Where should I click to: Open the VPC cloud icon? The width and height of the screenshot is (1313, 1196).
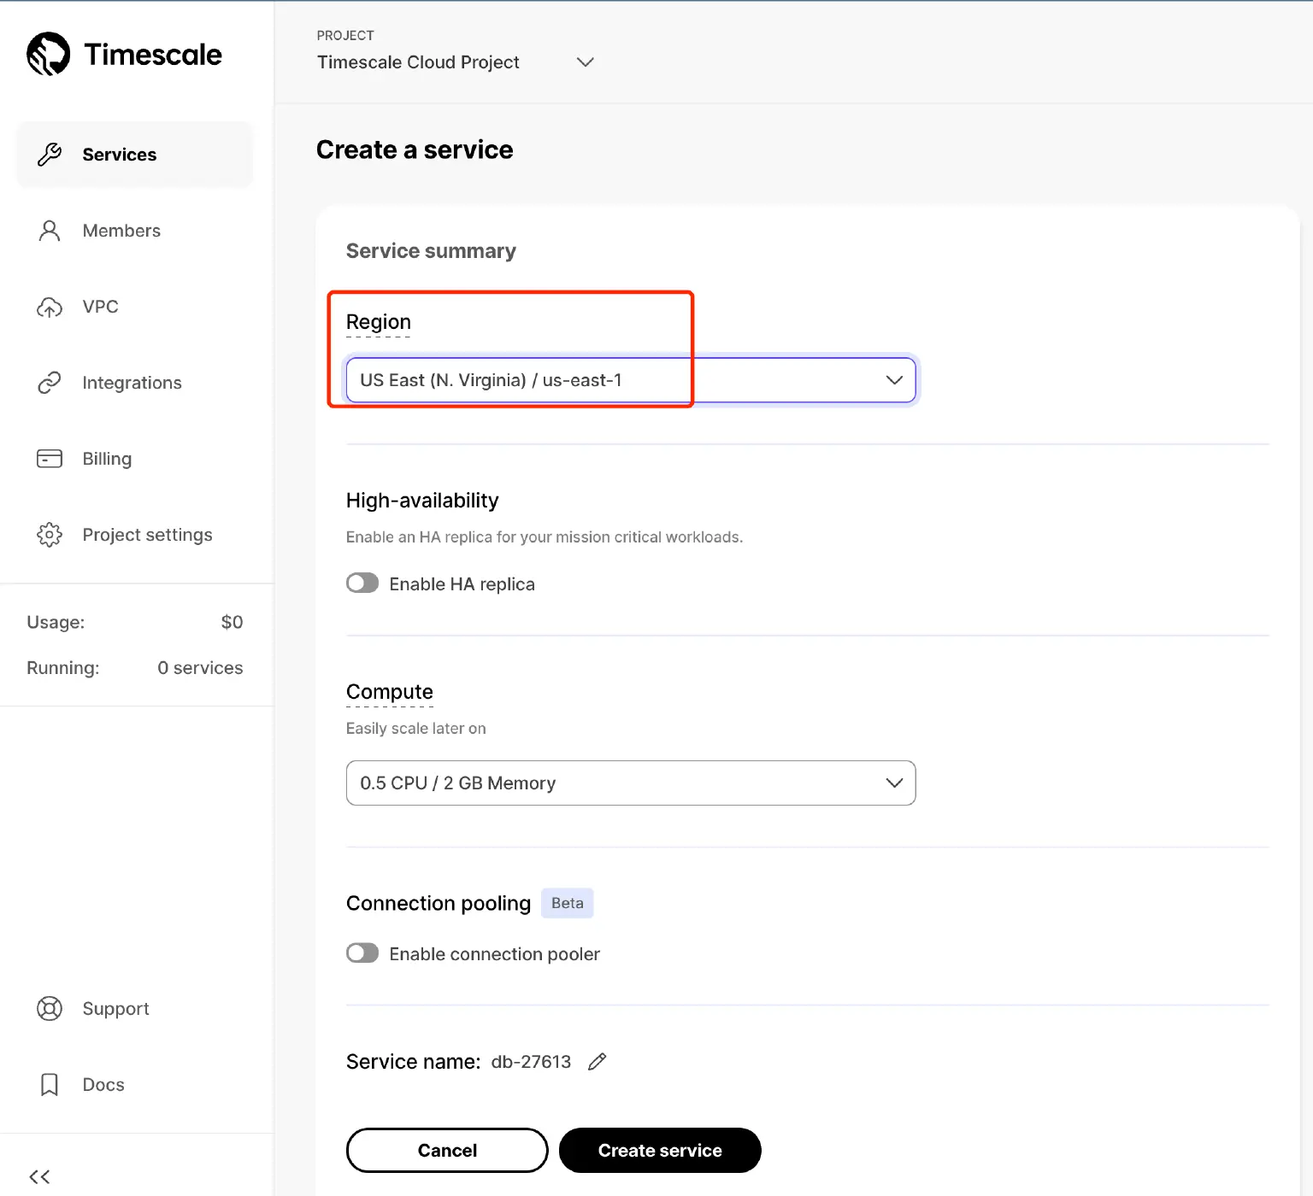tap(49, 307)
